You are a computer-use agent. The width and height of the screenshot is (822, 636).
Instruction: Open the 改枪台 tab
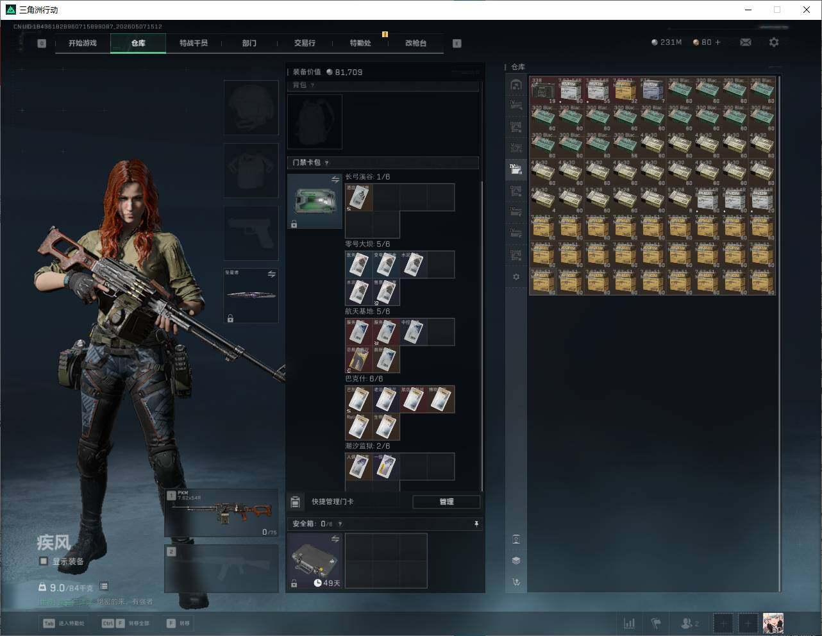tap(415, 43)
